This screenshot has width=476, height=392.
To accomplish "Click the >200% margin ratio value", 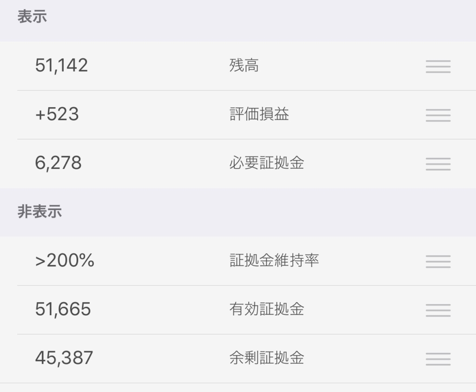I will [65, 260].
